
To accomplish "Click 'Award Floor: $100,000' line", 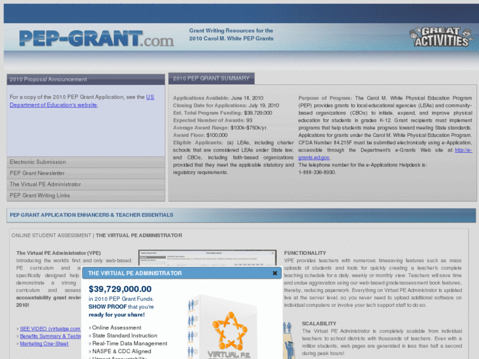I will tap(200, 135).
